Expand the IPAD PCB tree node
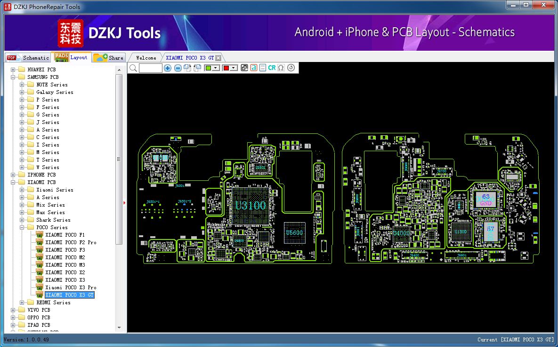 13,324
